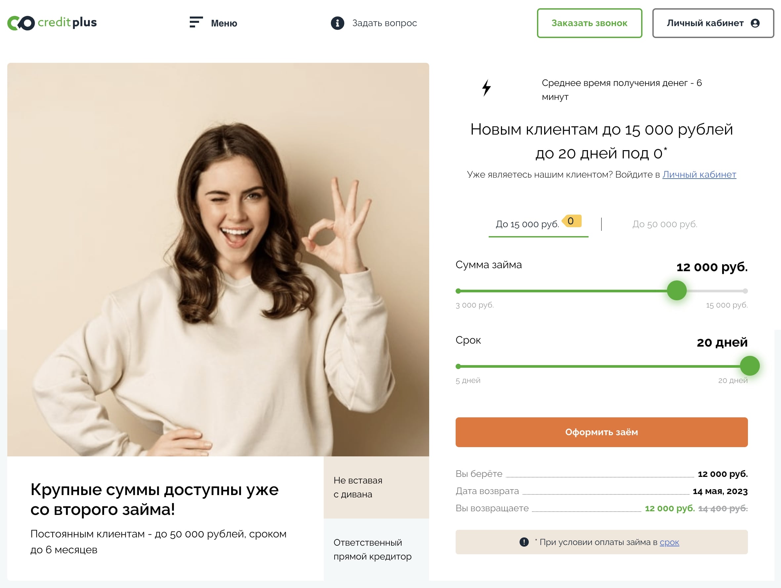Click the lightning bolt icon
Screen dimensions: 781x588
(486, 88)
